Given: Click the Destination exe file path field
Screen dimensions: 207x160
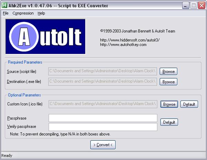Looking at the screenshot, I should (x=102, y=82).
